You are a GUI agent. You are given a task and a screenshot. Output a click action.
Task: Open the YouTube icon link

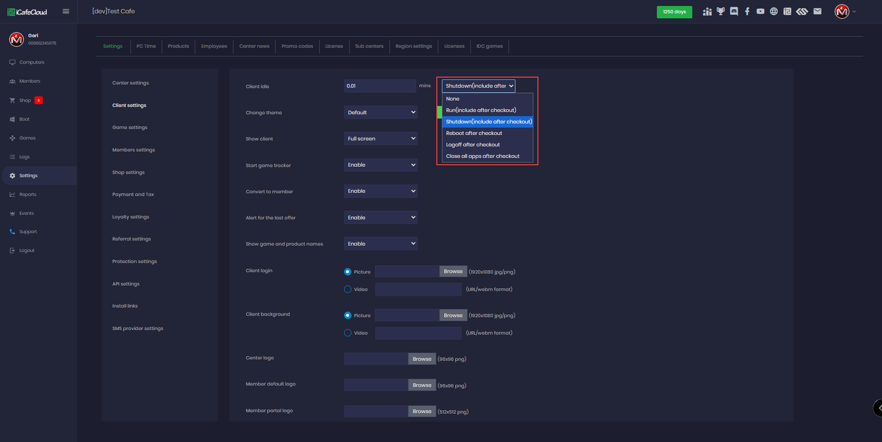point(761,11)
